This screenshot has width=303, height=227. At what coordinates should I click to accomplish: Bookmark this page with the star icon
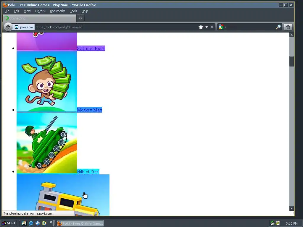click(x=201, y=27)
